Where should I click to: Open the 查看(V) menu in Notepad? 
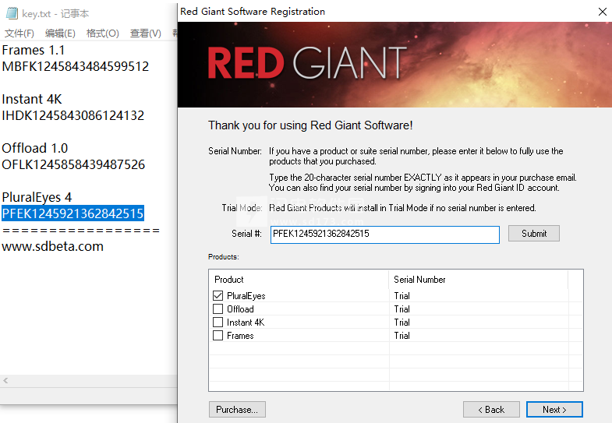(x=145, y=33)
